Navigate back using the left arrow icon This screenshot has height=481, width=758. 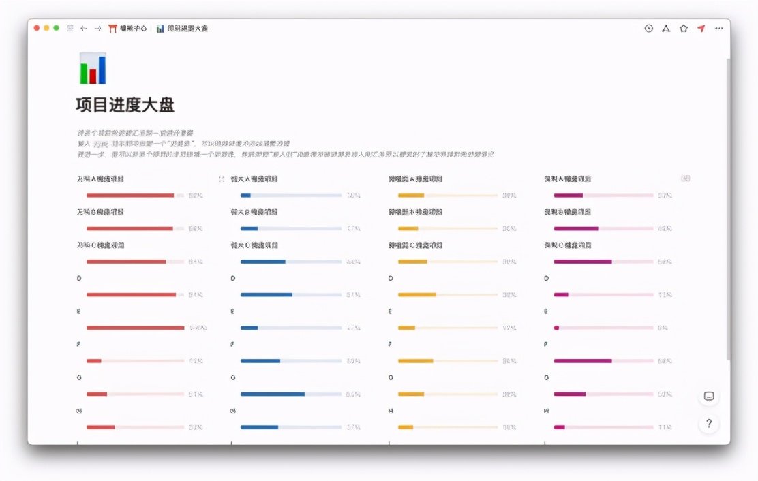point(83,28)
